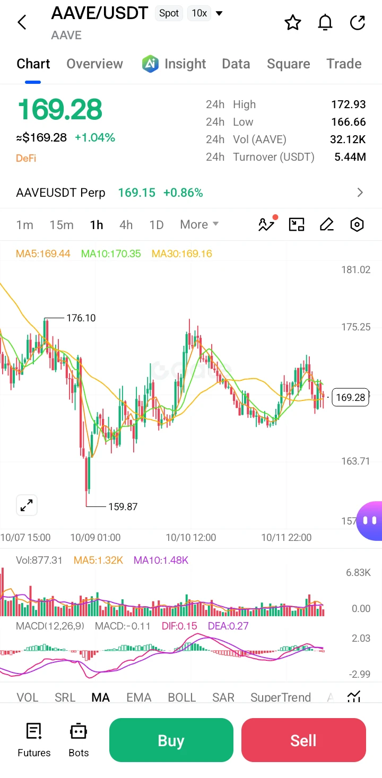Tap MA5:169.44 legend
Screen dimensions: 382x778
(43, 253)
